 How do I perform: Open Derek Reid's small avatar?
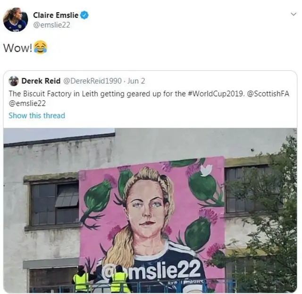tap(14, 81)
